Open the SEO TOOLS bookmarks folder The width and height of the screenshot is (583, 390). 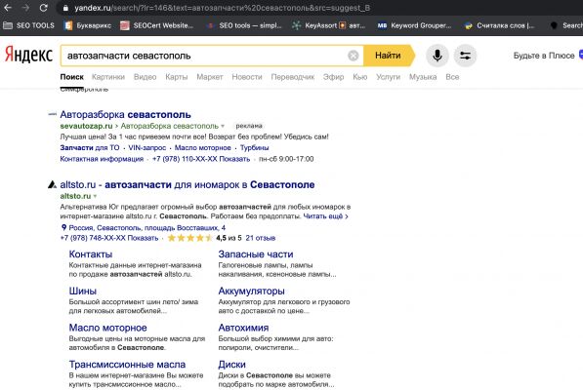(28, 25)
